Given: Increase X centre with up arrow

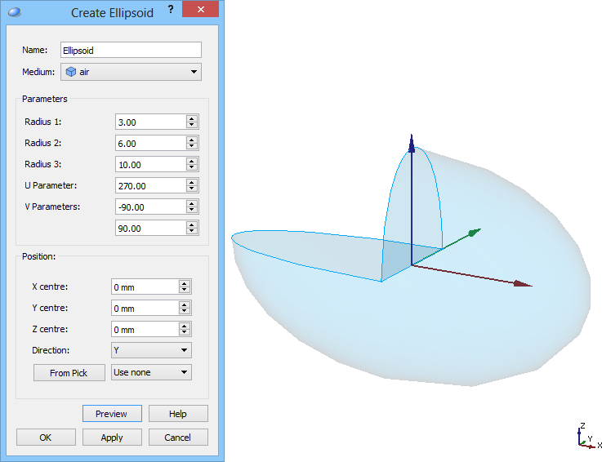Looking at the screenshot, I should click(x=185, y=283).
